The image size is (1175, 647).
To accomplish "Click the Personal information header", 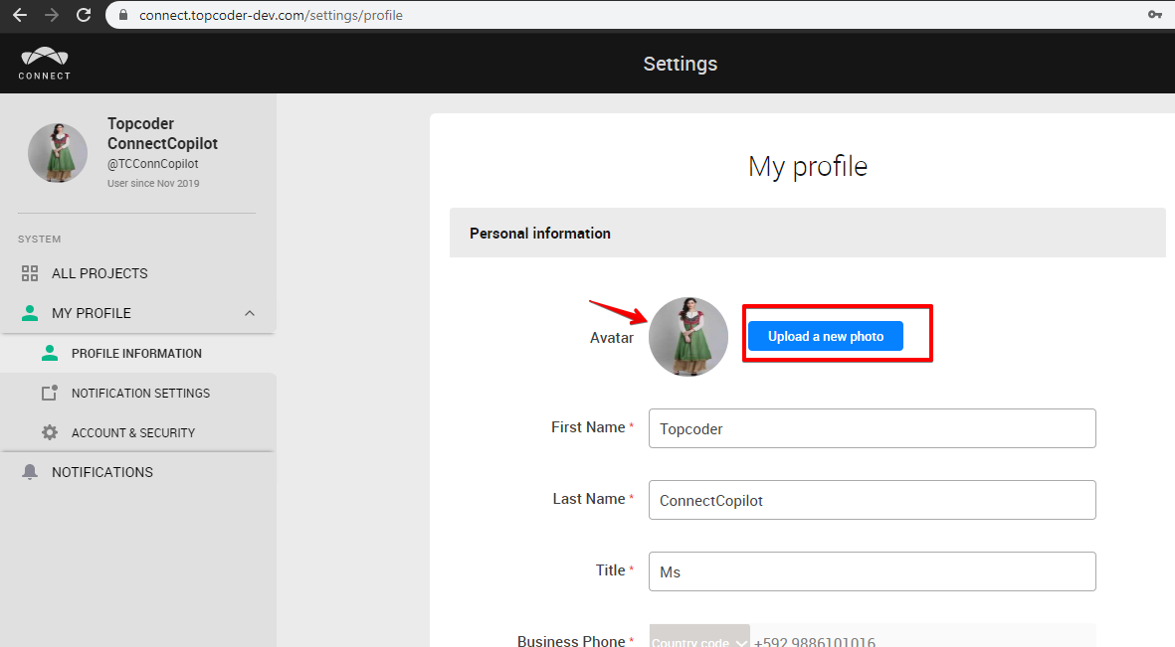I will [x=539, y=234].
